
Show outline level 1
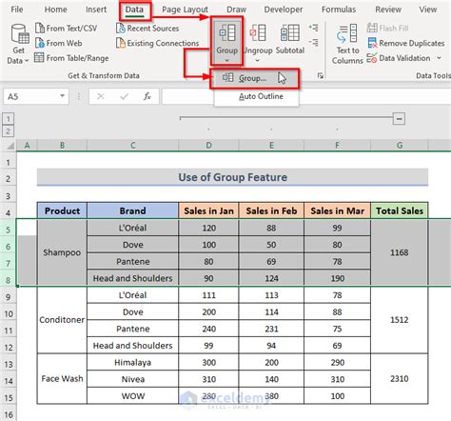[x=8, y=119]
